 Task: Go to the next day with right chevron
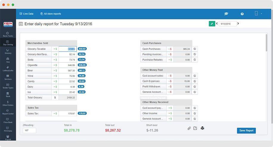click(238, 24)
